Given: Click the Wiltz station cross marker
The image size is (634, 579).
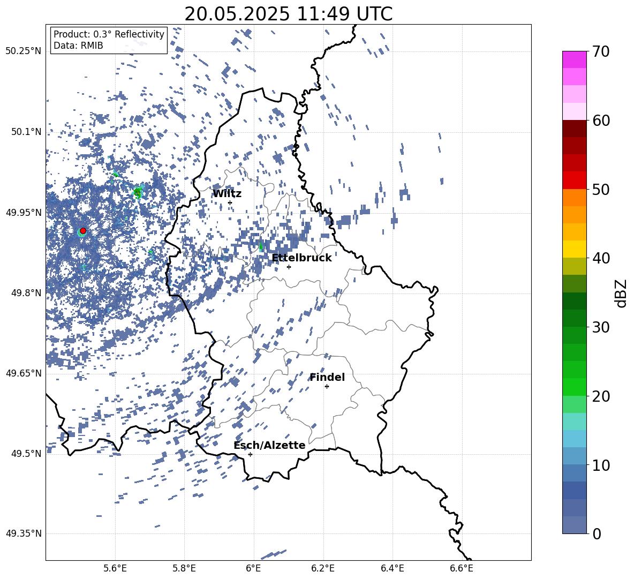Looking at the screenshot, I should coord(230,202).
